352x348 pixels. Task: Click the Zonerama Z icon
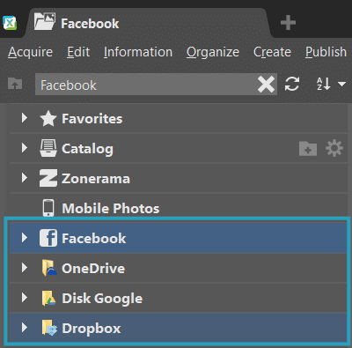(48, 178)
